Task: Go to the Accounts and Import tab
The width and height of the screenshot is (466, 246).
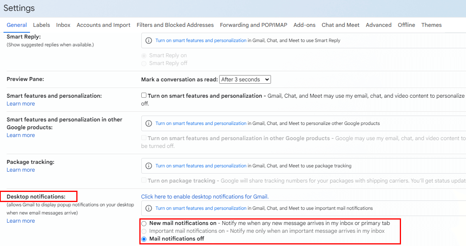Action: click(x=104, y=25)
